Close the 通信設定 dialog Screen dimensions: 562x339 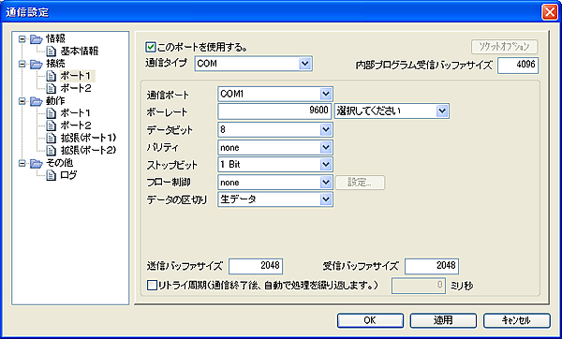[x=550, y=12]
